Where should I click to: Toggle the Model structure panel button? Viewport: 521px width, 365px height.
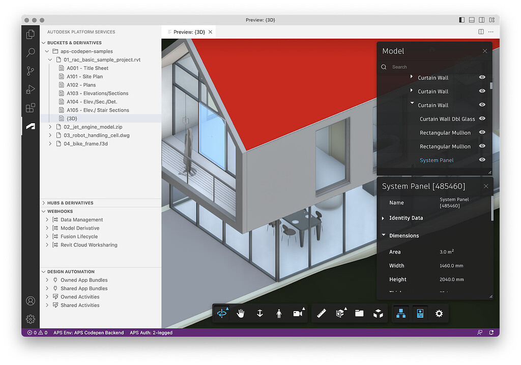[x=400, y=314]
